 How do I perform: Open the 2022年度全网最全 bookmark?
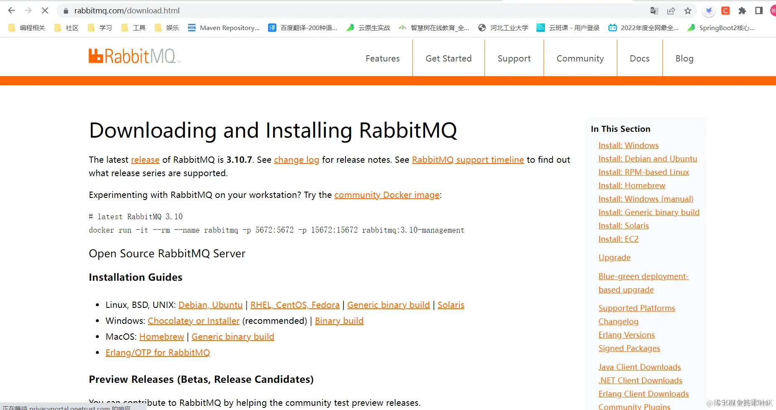click(x=644, y=28)
